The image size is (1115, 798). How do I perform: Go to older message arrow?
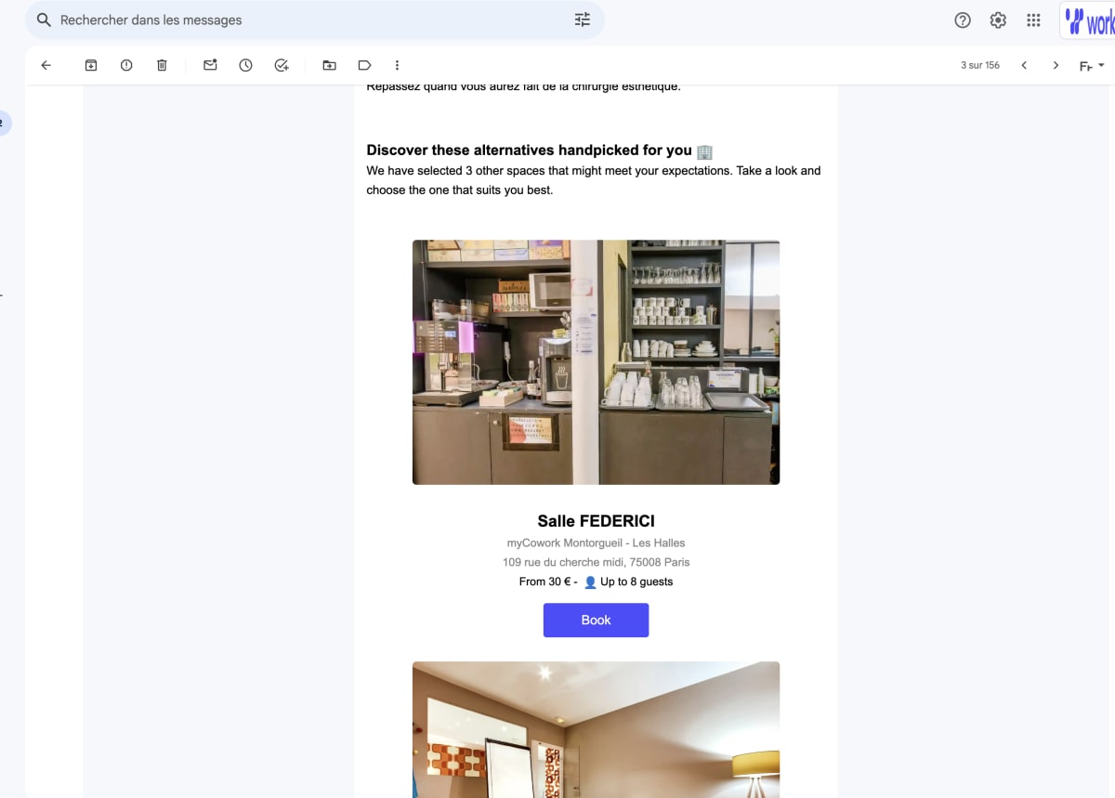(1056, 65)
